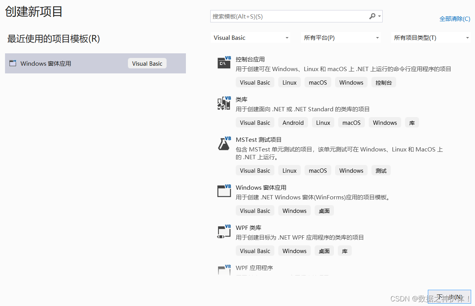Click the 下一步 Next button
This screenshot has height=306, width=475.
tap(449, 297)
